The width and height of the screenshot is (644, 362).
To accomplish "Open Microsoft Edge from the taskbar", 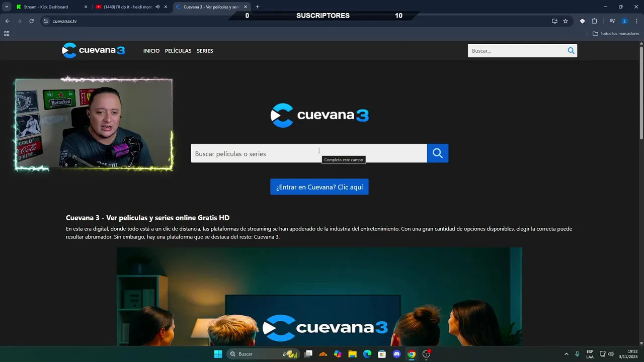I will 367,354.
